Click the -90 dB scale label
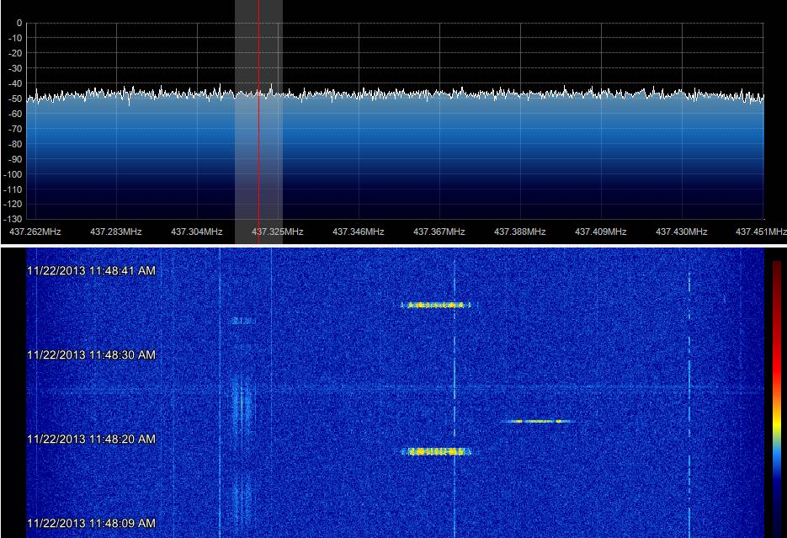The height and width of the screenshot is (538, 787). pyautogui.click(x=15, y=159)
